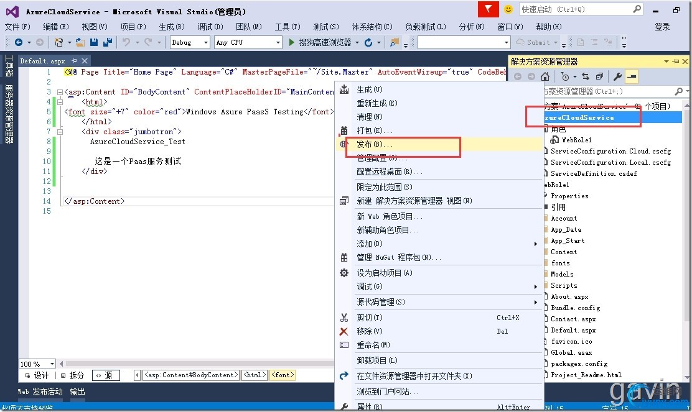
Task: Open the browser selection dropdown arrow
Action: click(356, 42)
